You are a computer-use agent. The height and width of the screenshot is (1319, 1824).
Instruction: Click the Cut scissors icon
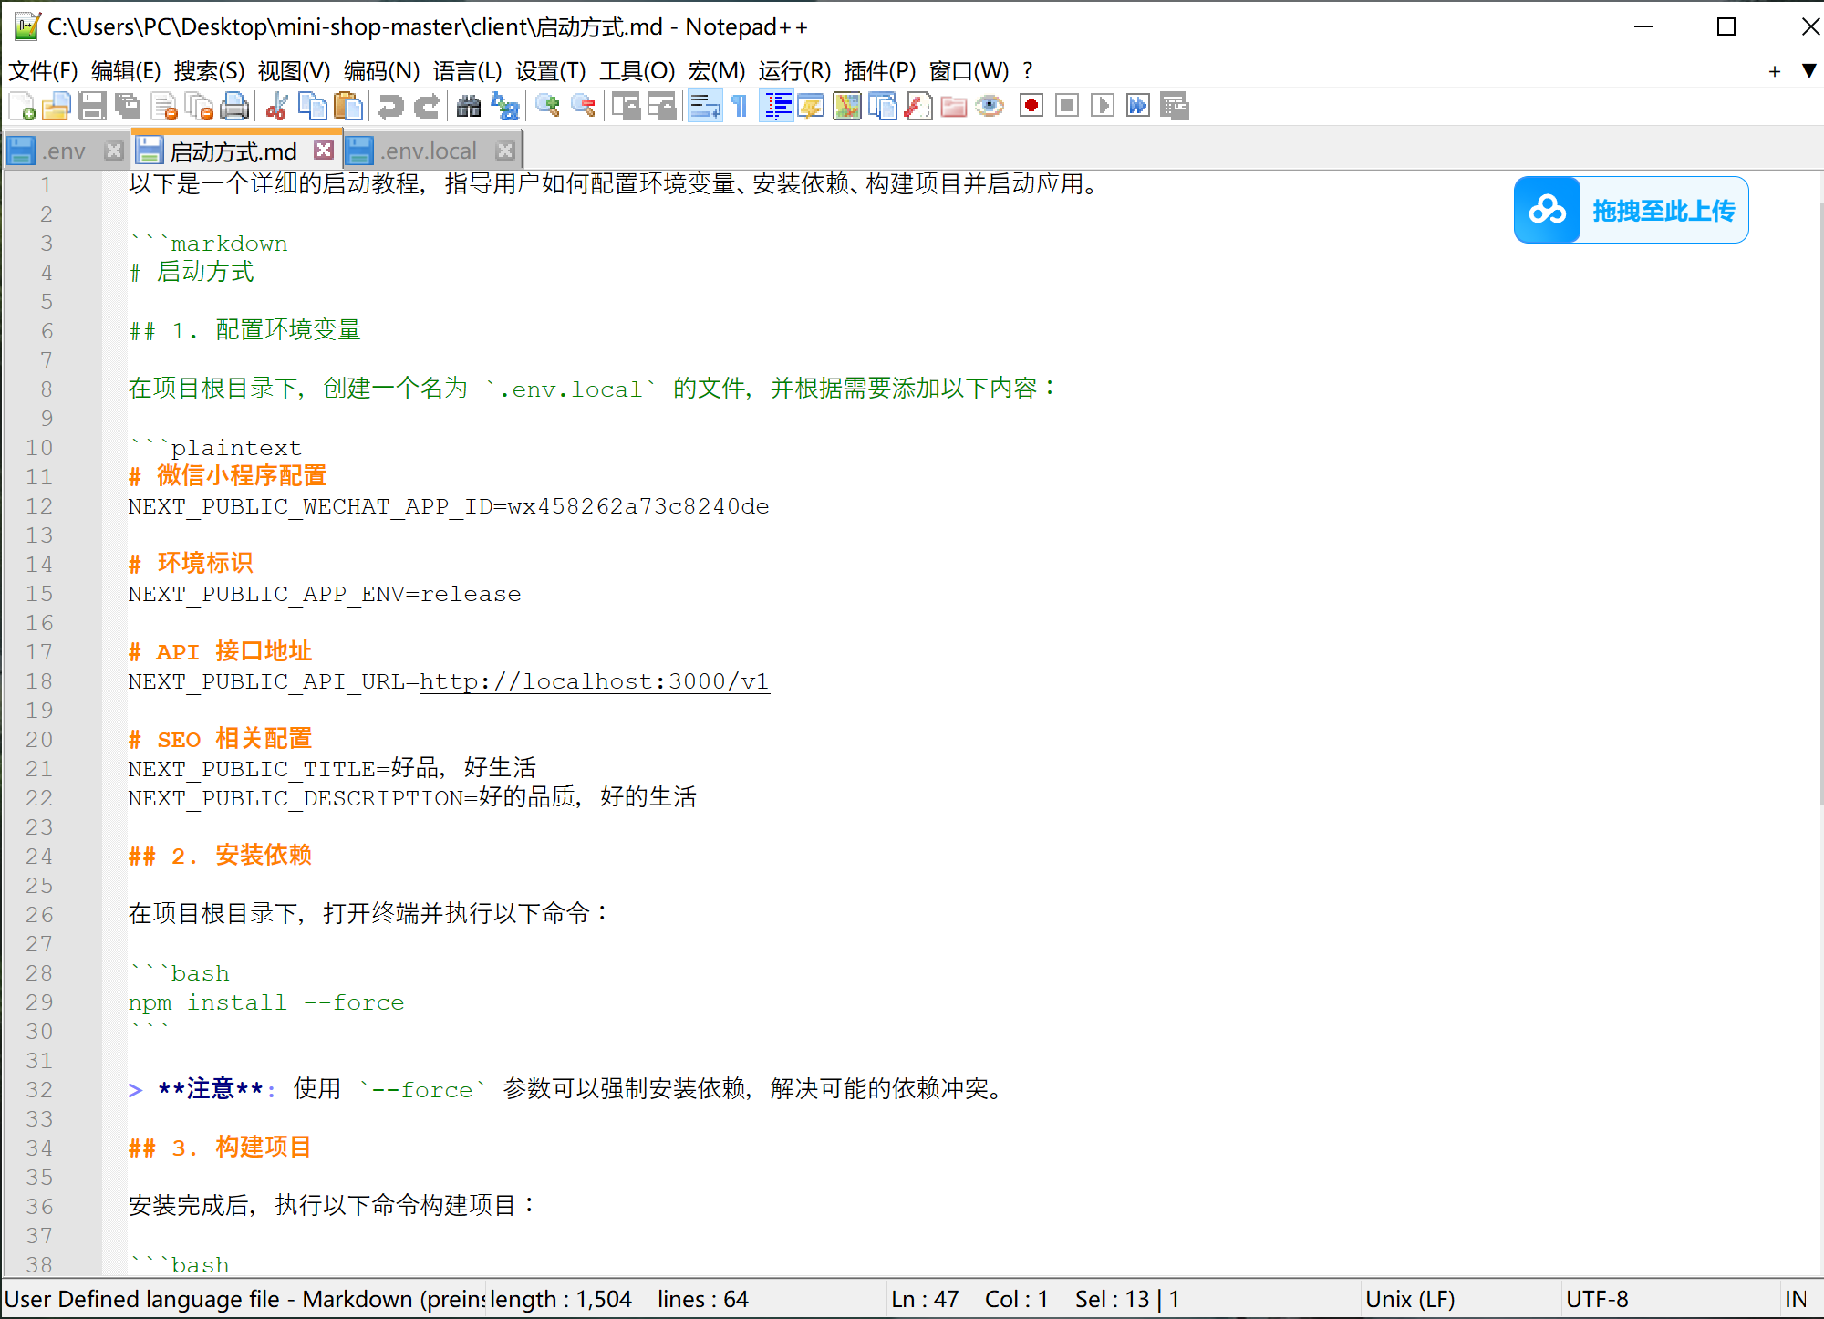click(x=276, y=107)
